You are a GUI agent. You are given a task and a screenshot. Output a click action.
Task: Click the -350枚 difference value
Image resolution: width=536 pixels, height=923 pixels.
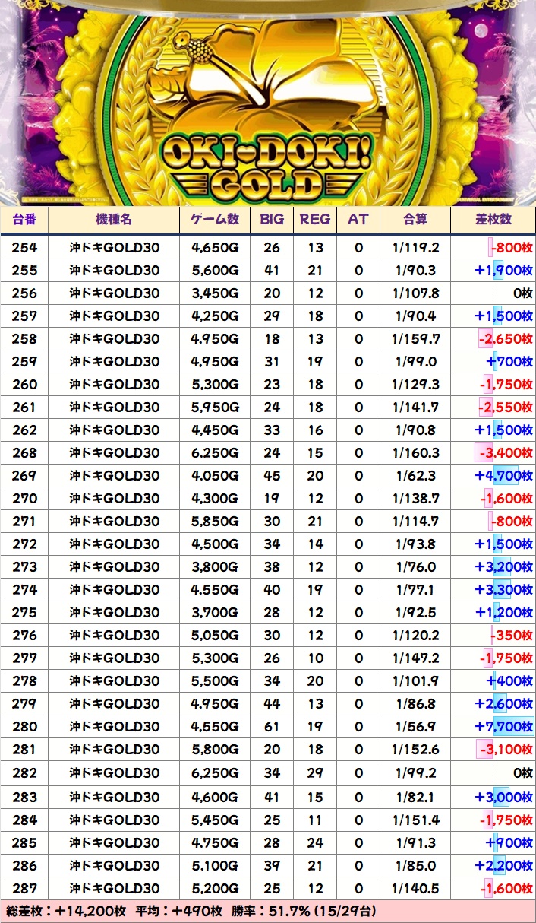[512, 636]
